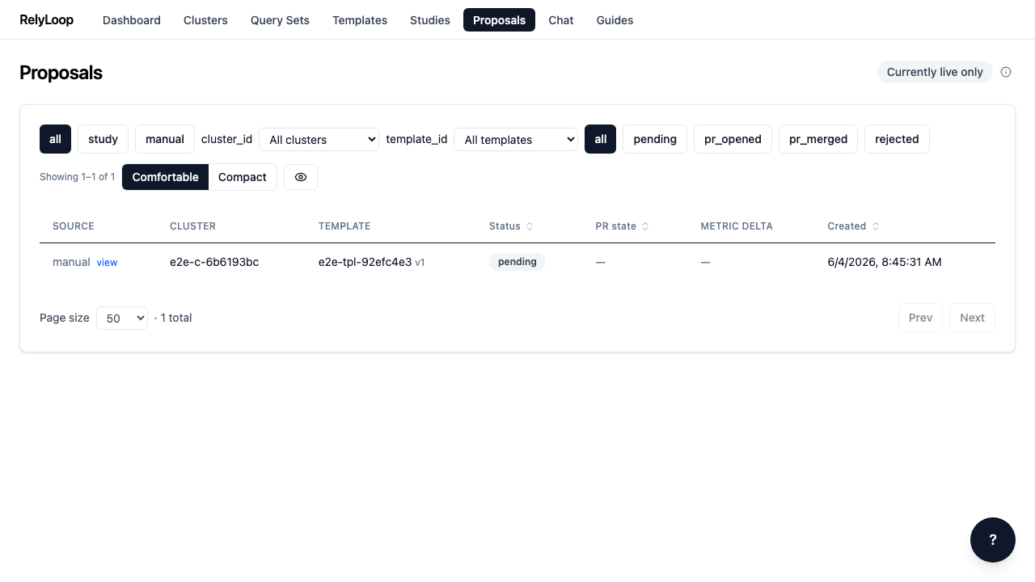Filter proposals by study source

click(103, 139)
